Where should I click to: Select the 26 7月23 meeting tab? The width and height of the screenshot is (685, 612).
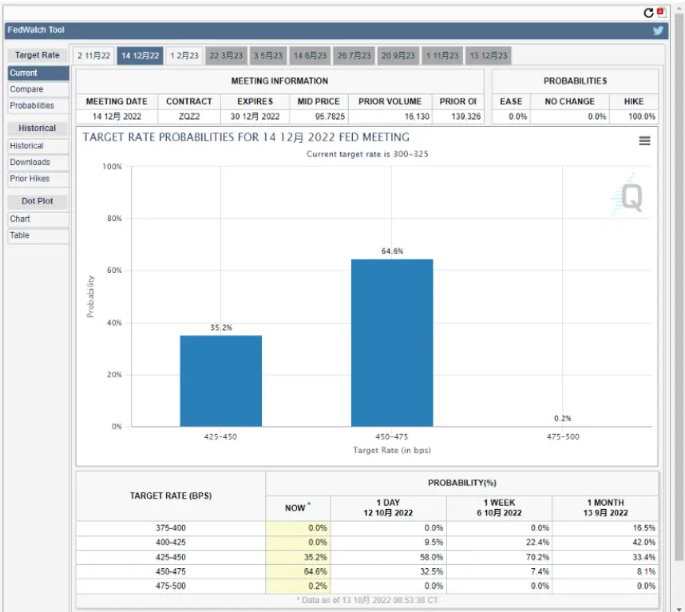[354, 55]
